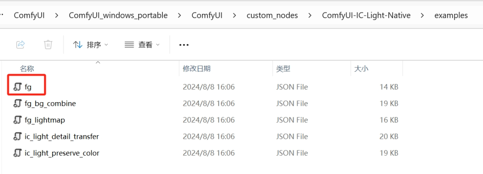Click the fg_bg_combine file icon

17,104
